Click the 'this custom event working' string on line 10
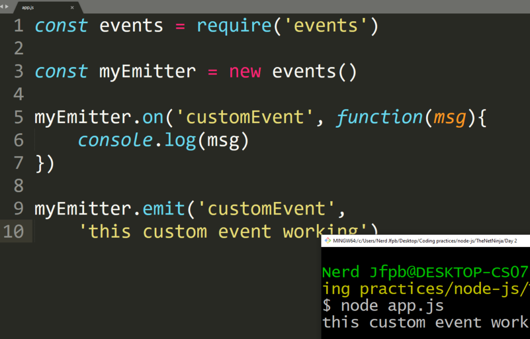 coord(223,232)
